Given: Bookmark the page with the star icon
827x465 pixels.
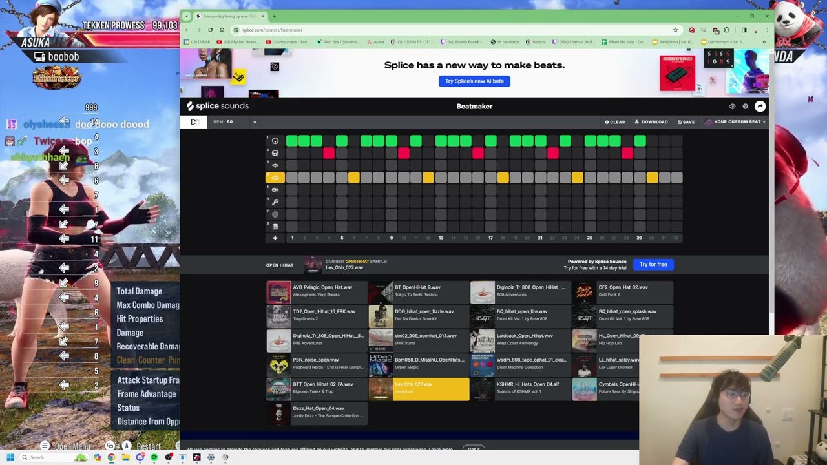Looking at the screenshot, I should point(675,30).
